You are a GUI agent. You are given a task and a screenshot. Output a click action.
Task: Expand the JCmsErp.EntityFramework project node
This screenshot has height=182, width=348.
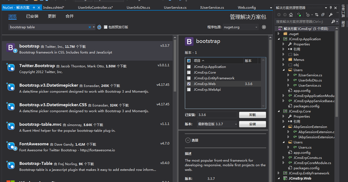(278, 173)
